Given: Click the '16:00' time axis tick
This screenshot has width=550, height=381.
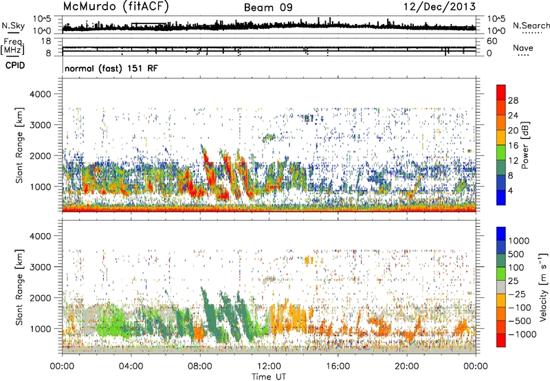Looking at the screenshot, I should coord(338,367).
